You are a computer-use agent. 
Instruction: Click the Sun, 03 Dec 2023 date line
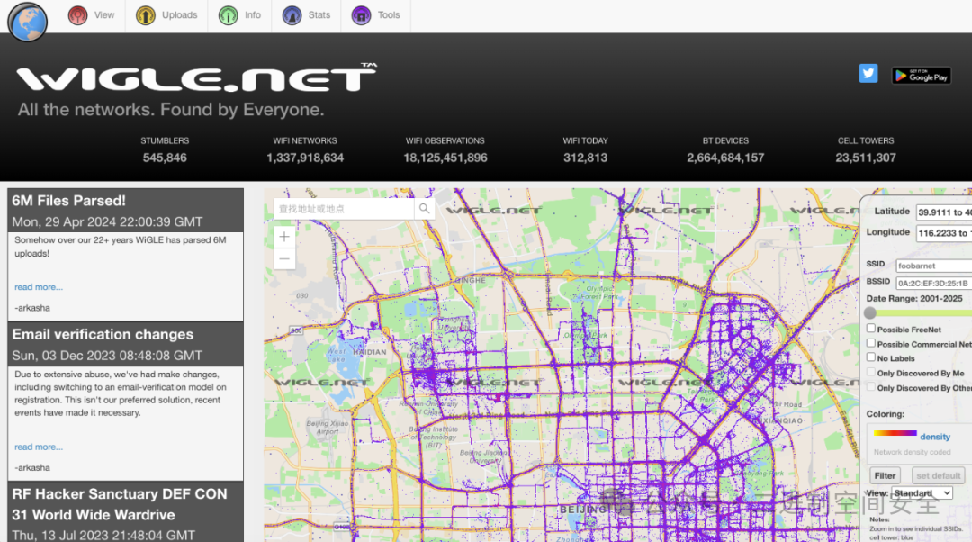pos(107,356)
